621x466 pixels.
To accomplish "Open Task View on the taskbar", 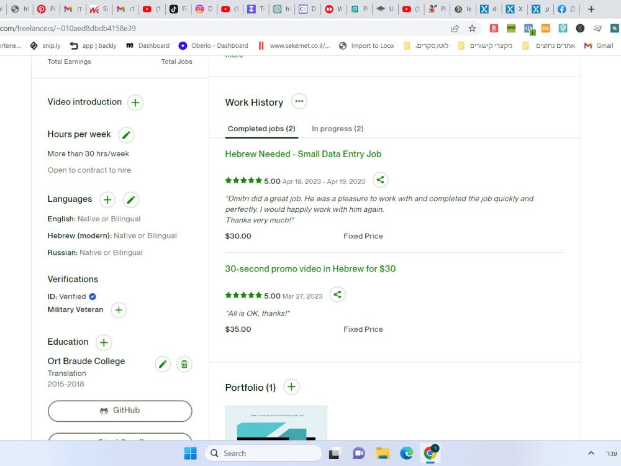I will (335, 454).
